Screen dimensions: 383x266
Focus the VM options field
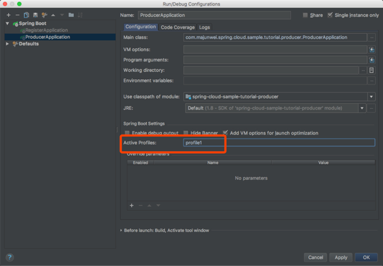point(275,50)
